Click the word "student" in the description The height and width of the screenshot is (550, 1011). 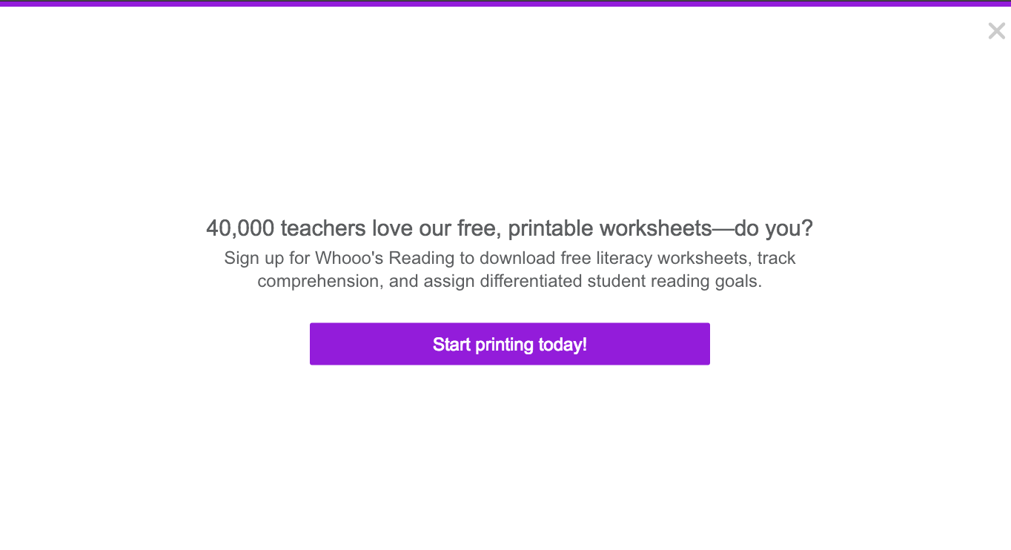click(x=614, y=282)
